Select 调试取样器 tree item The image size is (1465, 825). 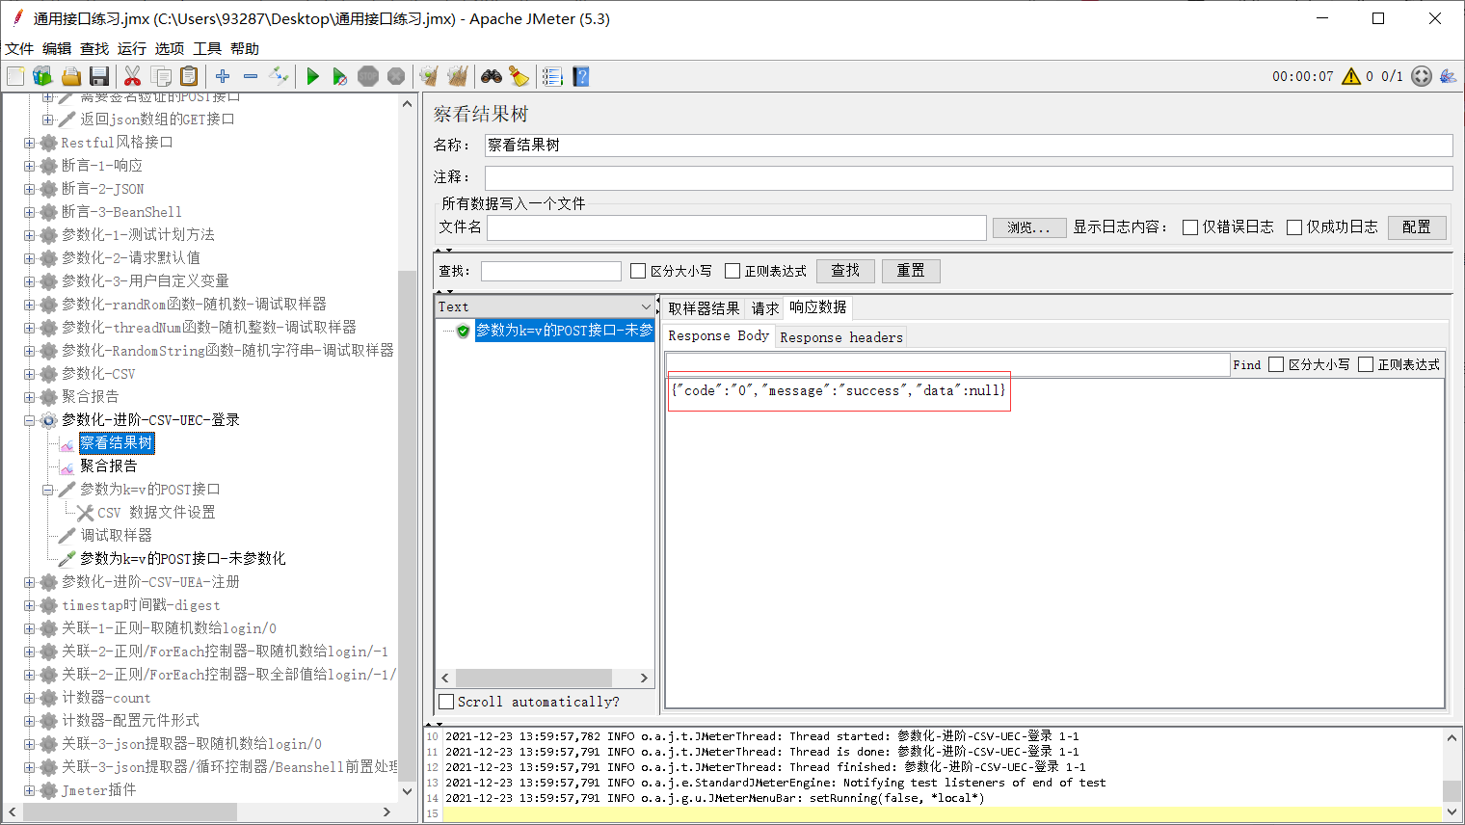tap(116, 536)
